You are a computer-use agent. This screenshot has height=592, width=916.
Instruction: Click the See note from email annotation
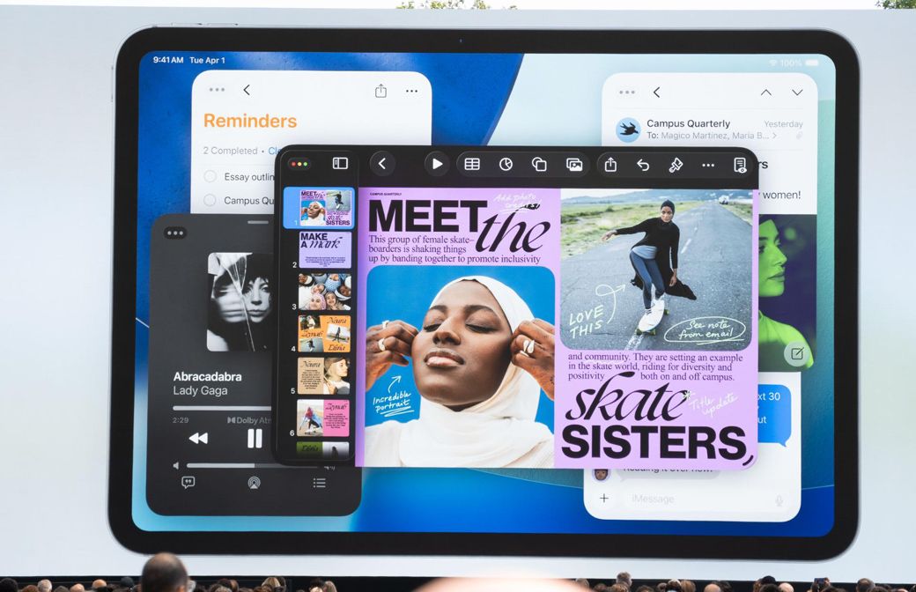pyautogui.click(x=705, y=330)
